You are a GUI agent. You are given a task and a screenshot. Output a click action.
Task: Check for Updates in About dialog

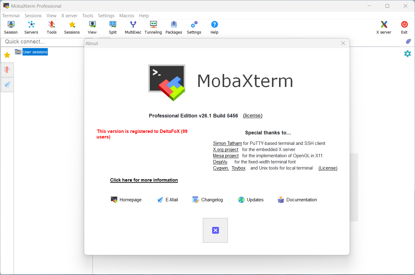tap(251, 200)
